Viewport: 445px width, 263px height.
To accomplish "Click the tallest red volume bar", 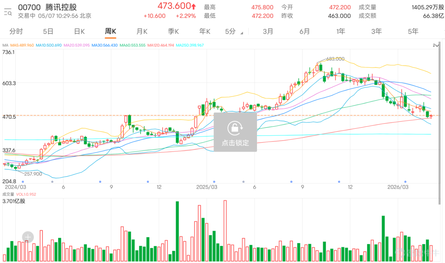I will click(x=225, y=231).
